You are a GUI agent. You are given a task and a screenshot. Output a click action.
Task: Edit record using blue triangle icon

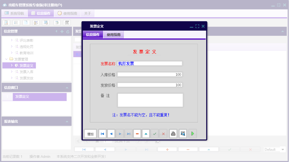[x=146, y=133]
